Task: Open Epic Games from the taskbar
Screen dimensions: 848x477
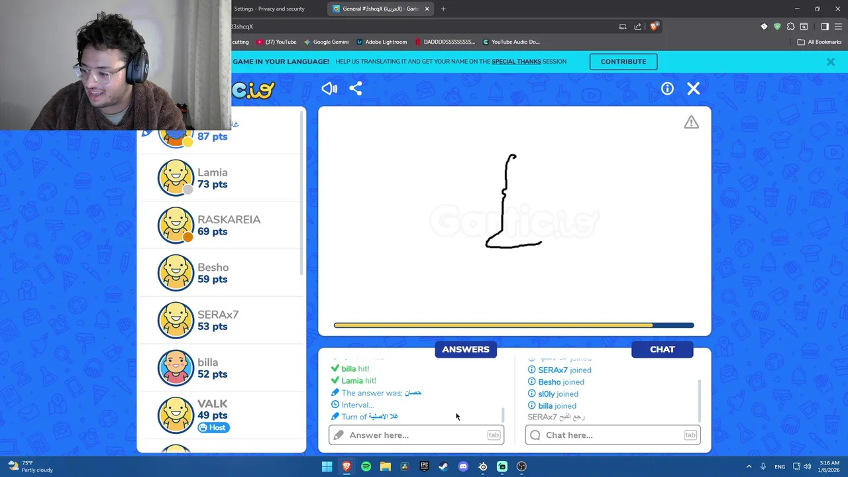Action: [424, 466]
